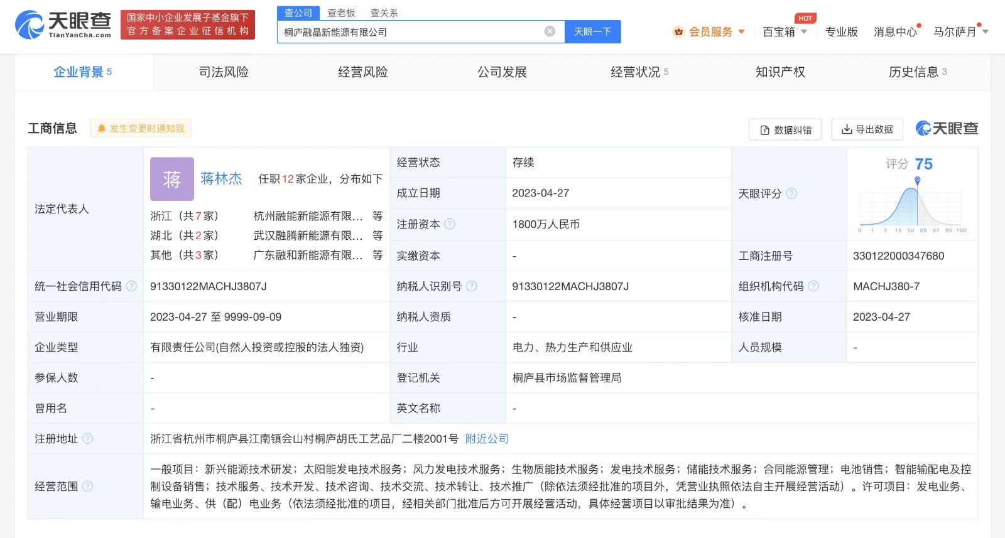Select the 查老板 search mode
This screenshot has width=1005, height=538.
pos(341,13)
